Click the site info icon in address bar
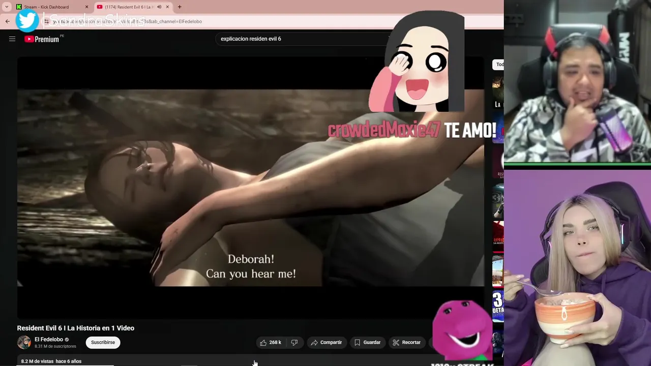 click(46, 21)
